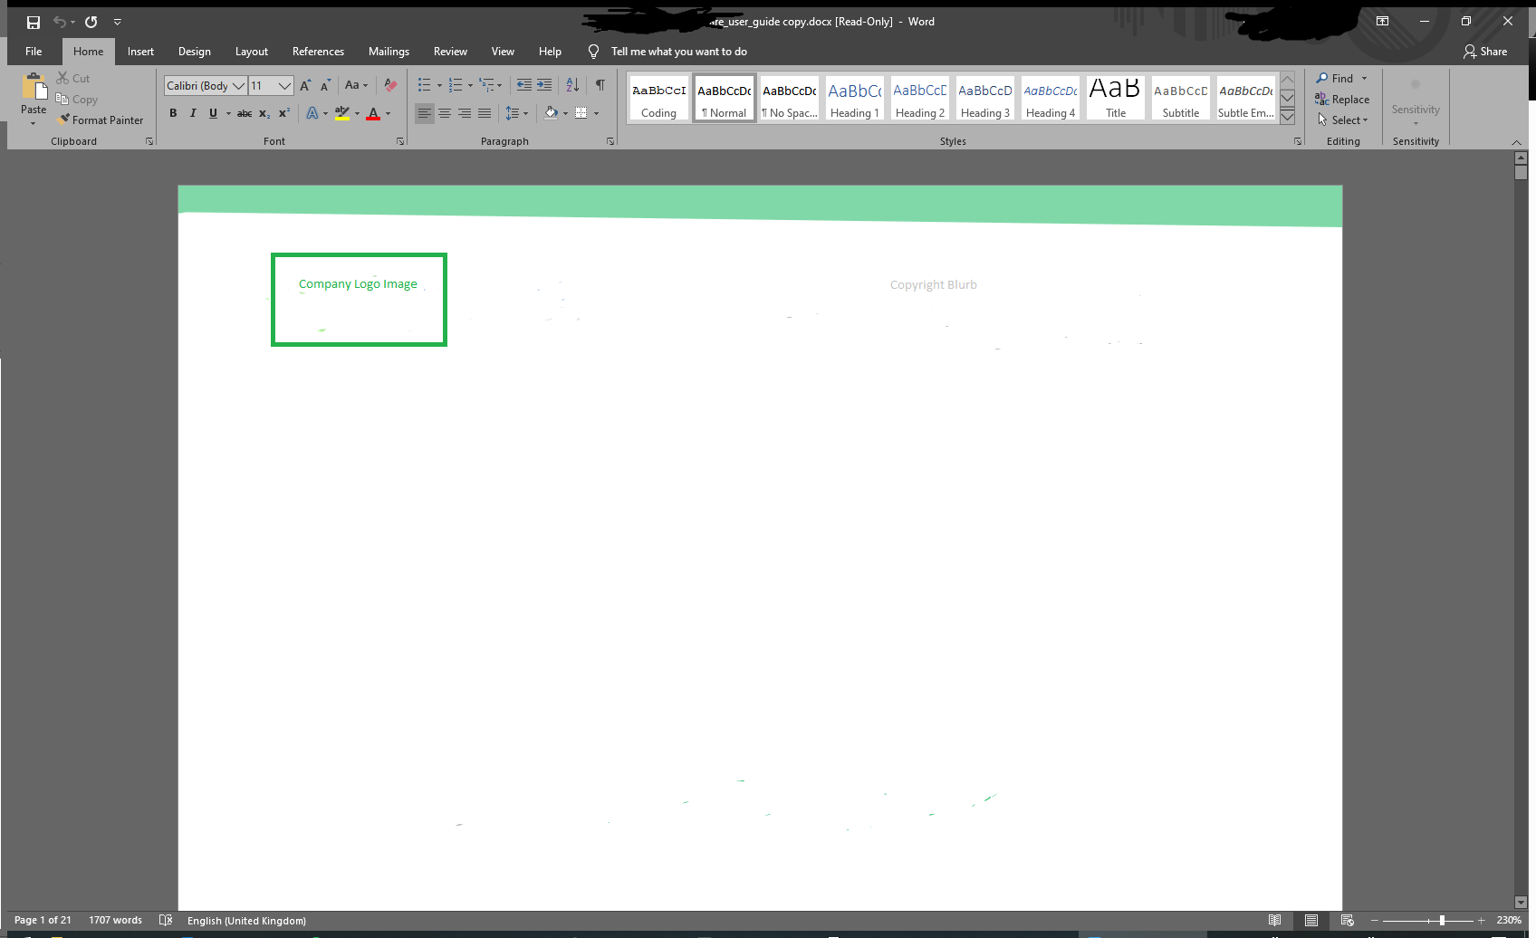1536x938 pixels.
Task: Insert a bulleted list
Action: click(x=424, y=85)
